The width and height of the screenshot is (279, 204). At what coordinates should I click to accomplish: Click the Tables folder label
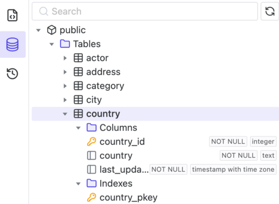click(x=87, y=44)
